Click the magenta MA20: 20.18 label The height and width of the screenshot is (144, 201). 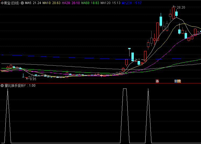pyautogui.click(x=70, y=3)
